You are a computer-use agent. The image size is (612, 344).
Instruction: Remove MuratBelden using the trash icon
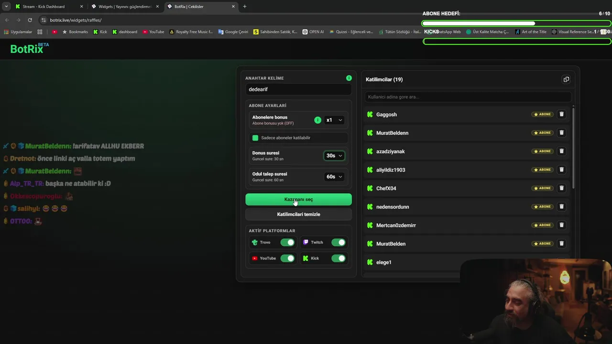click(562, 244)
